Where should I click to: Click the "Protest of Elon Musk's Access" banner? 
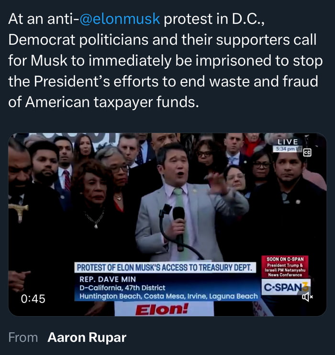point(166,268)
